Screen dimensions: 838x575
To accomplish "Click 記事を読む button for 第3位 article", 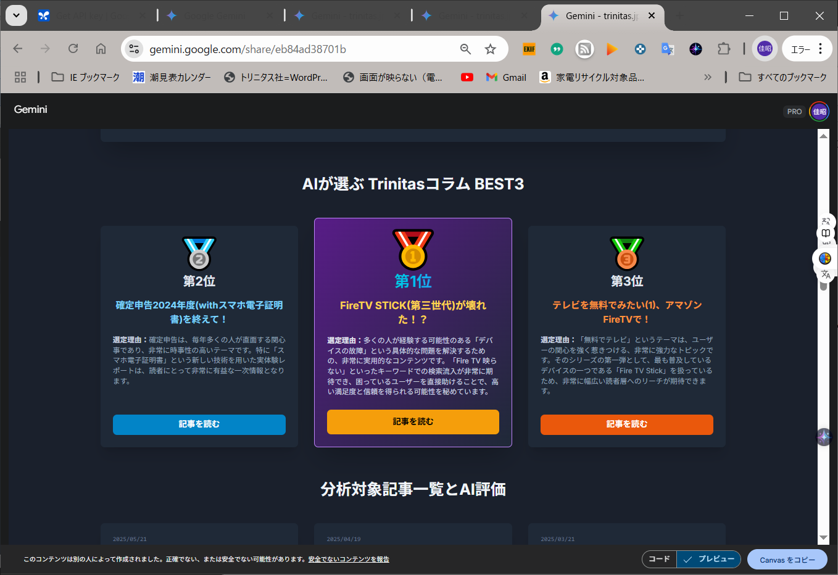I will coord(627,424).
